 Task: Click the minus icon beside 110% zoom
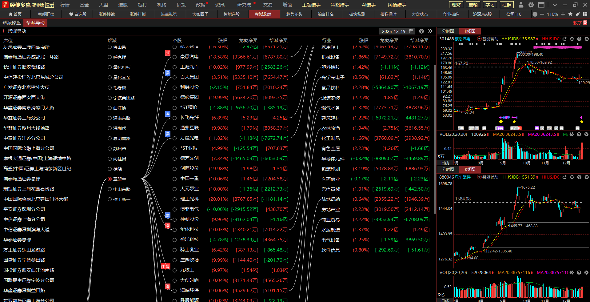(542, 14)
